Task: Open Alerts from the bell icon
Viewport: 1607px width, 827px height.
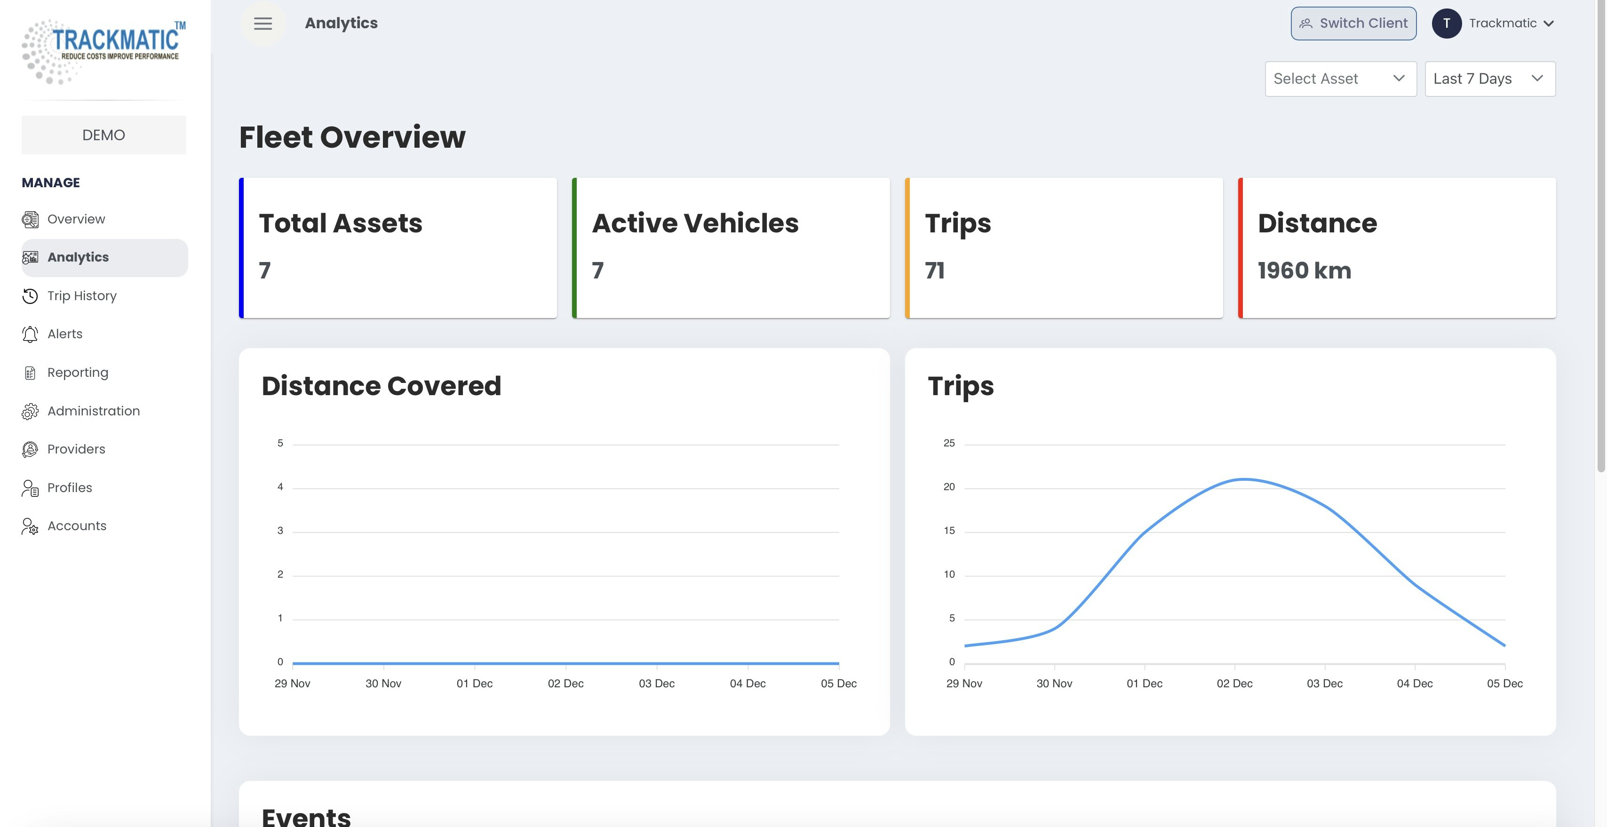Action: pos(30,334)
